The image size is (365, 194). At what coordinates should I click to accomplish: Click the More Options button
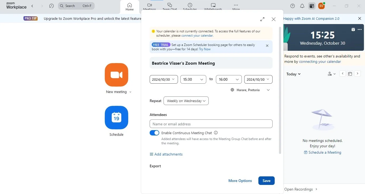pyautogui.click(x=240, y=181)
